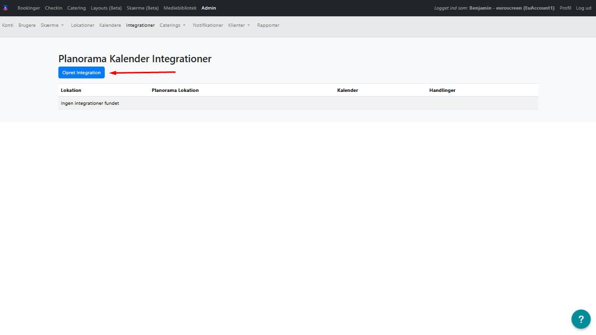
Task: Expand the Skærme submenu dropdown
Action: pyautogui.click(x=52, y=25)
